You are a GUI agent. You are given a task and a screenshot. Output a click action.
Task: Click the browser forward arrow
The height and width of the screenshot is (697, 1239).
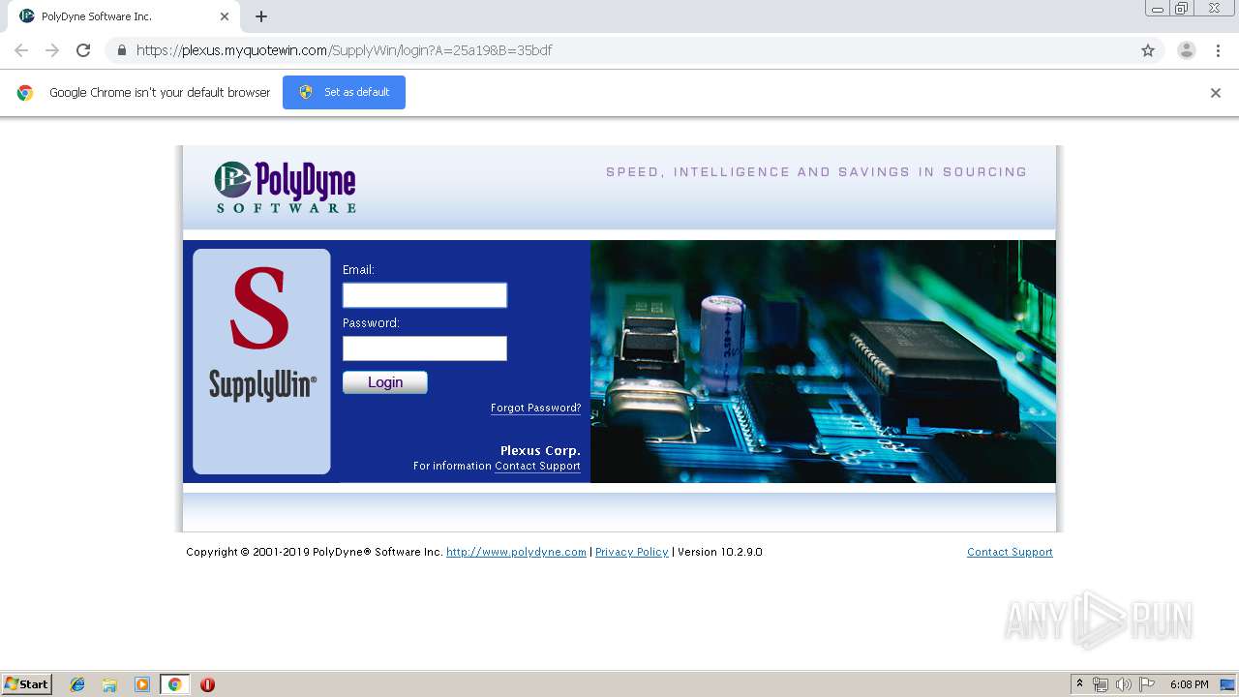pyautogui.click(x=52, y=50)
